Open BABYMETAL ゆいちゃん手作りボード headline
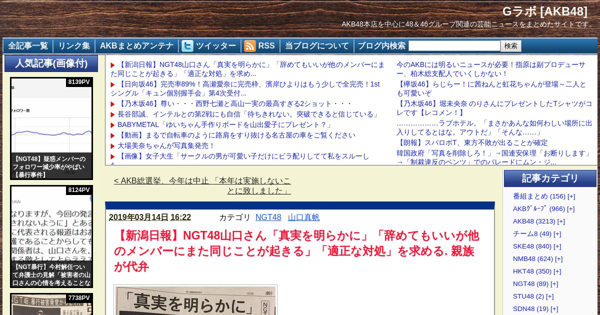The height and width of the screenshot is (315, 600). click(x=225, y=125)
